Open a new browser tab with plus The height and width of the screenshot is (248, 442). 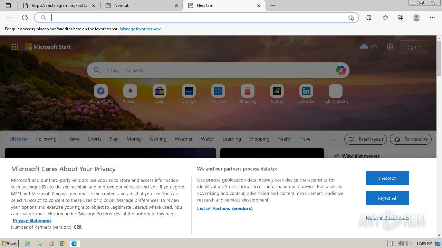[273, 6]
